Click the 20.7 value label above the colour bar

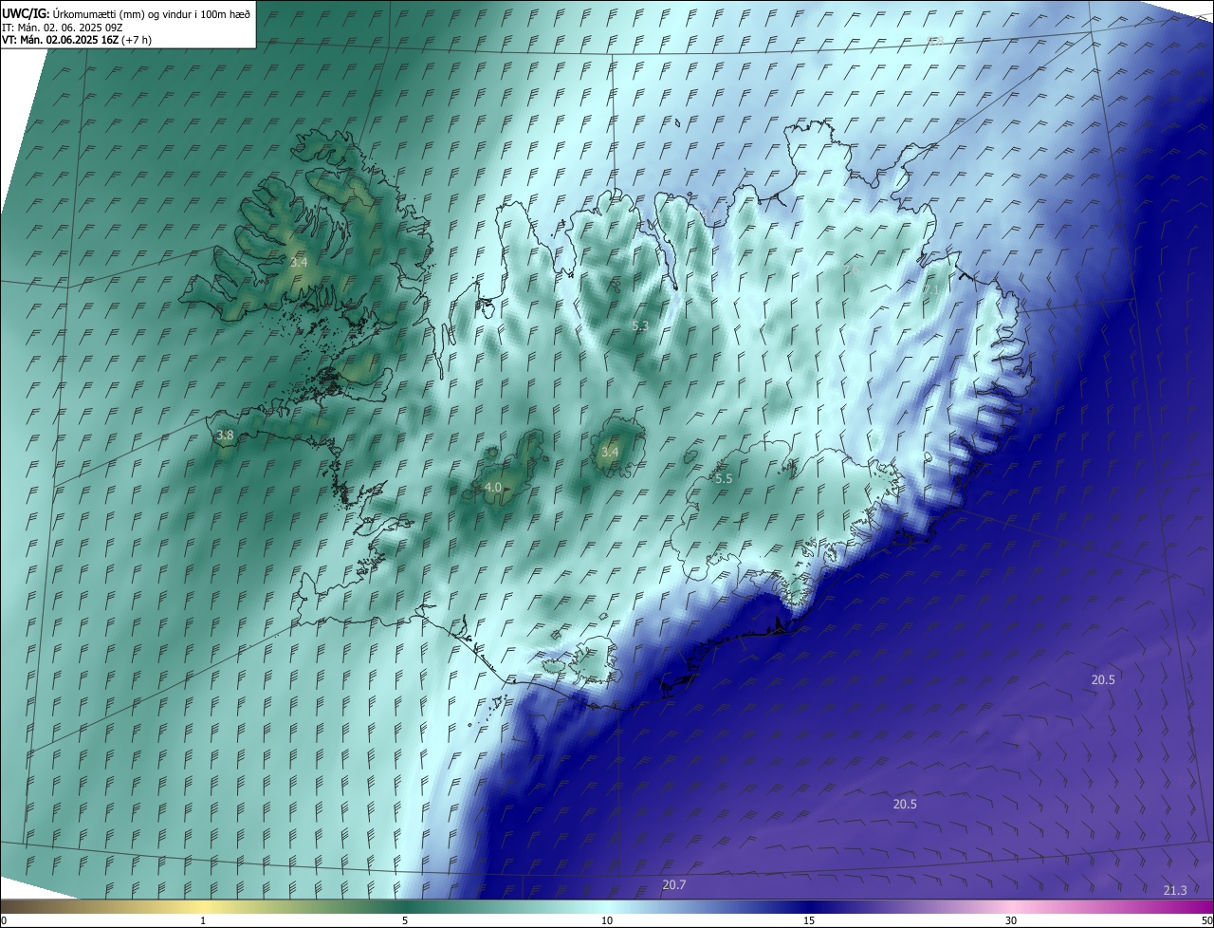coord(674,885)
